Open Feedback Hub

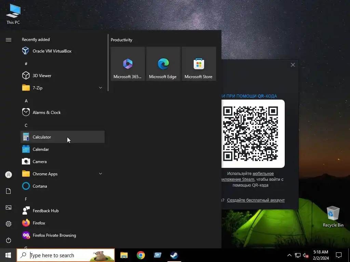tap(63, 210)
